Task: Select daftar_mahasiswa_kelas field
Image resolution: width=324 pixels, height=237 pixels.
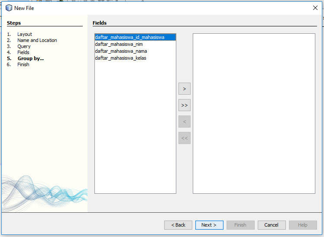Action: click(135, 58)
